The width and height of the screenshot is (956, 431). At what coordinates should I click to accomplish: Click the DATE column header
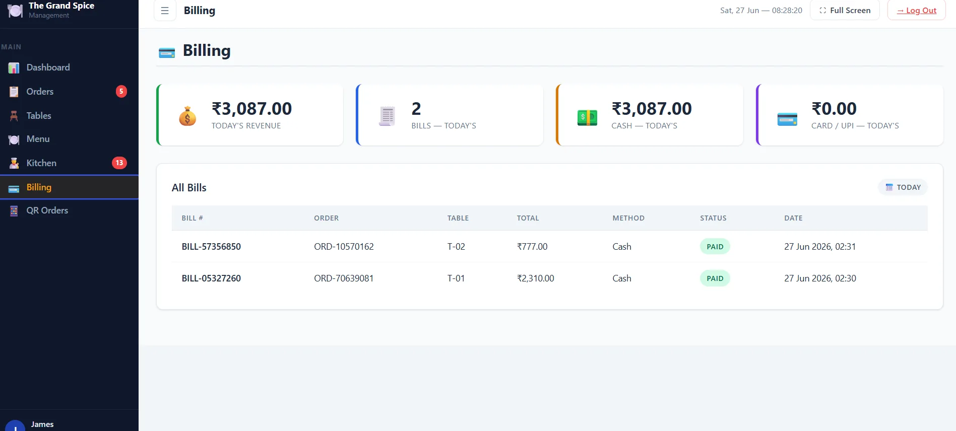tap(793, 218)
